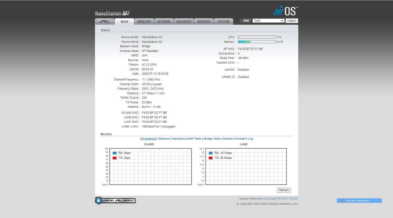Click WLAN0 TX red legend icon

click(115, 158)
